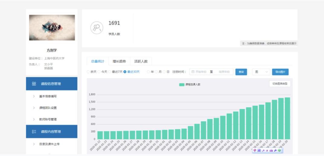The height and width of the screenshot is (156, 324).
Task: Switch to the 增长趋势 tab
Action: coord(119,61)
